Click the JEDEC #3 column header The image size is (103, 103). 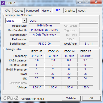click(53, 51)
